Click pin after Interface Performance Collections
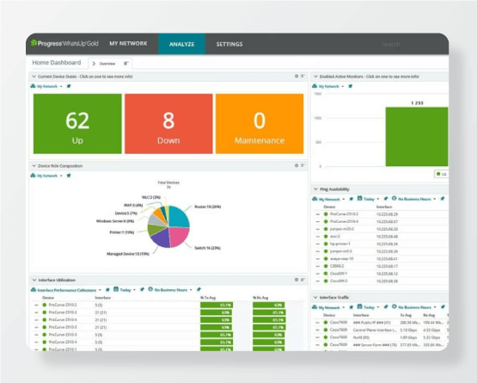The height and width of the screenshot is (383, 477). 107,290
